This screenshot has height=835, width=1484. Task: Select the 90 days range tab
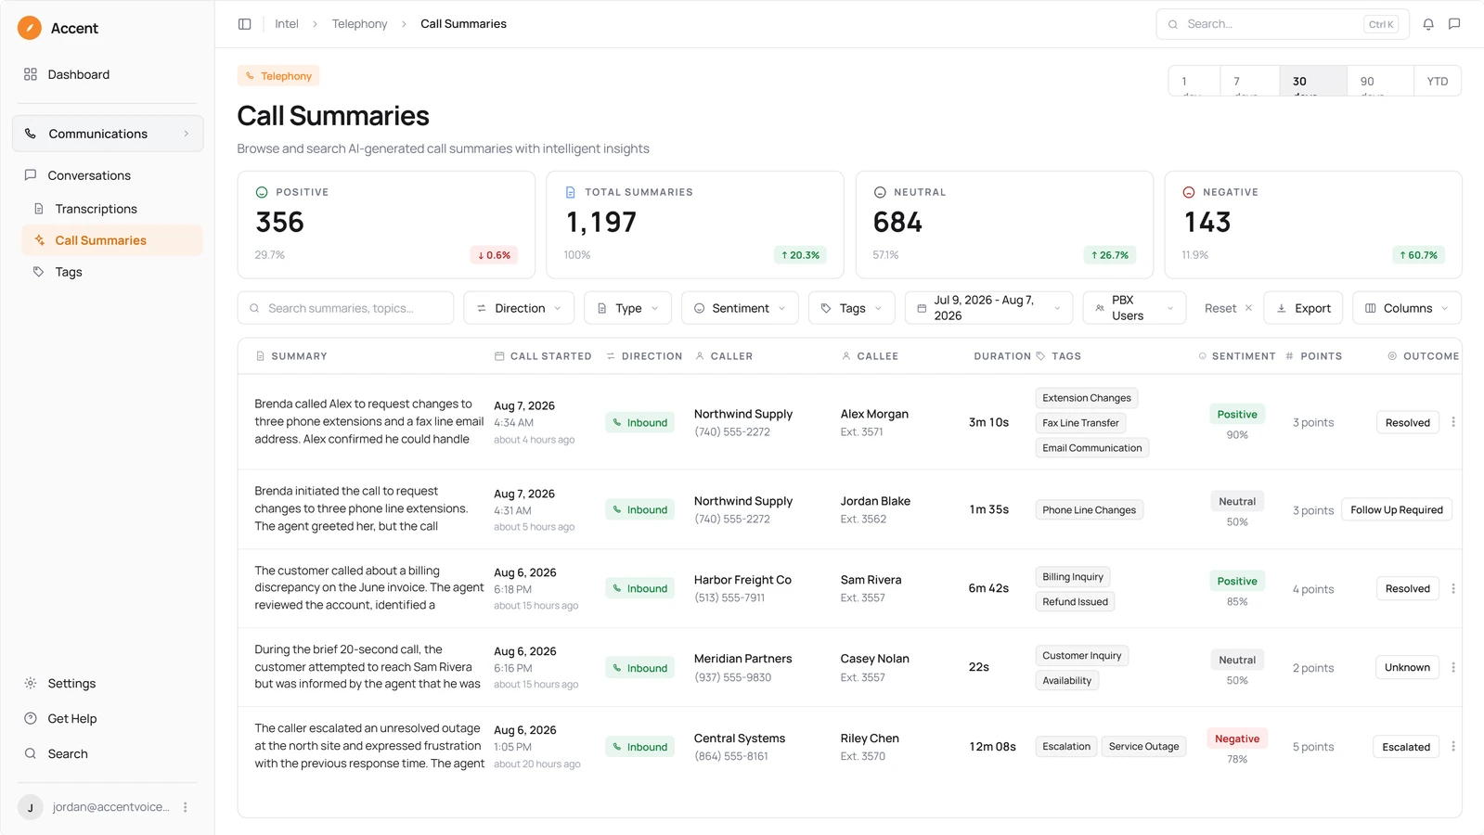coord(1380,81)
